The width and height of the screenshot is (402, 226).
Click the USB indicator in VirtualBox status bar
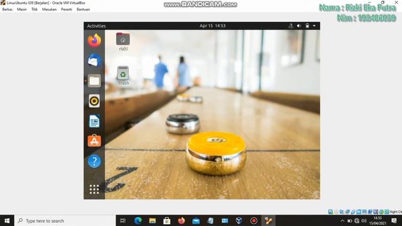coord(353,212)
